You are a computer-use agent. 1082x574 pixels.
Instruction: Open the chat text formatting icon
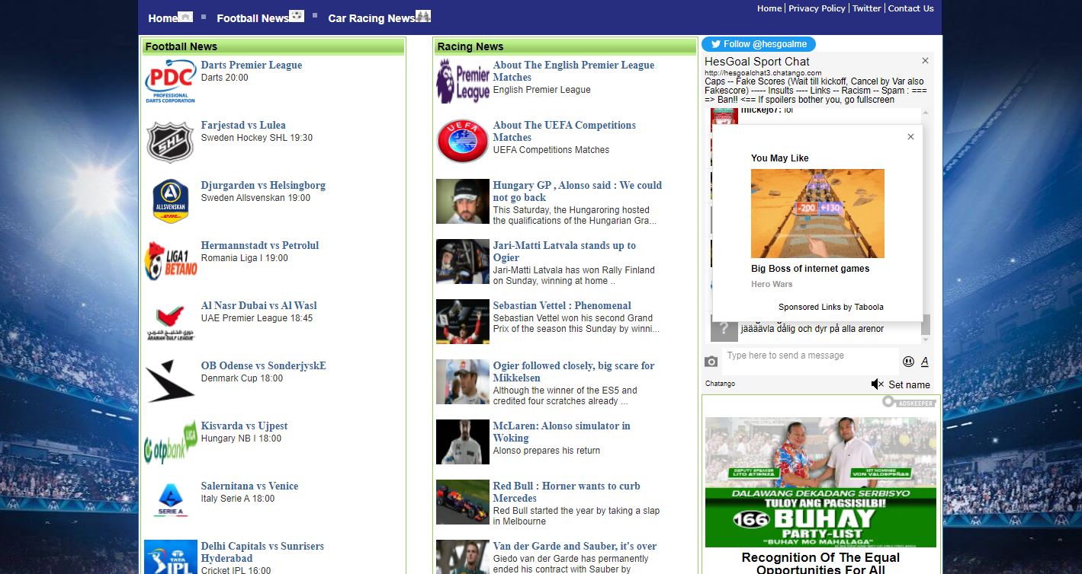[x=925, y=362]
